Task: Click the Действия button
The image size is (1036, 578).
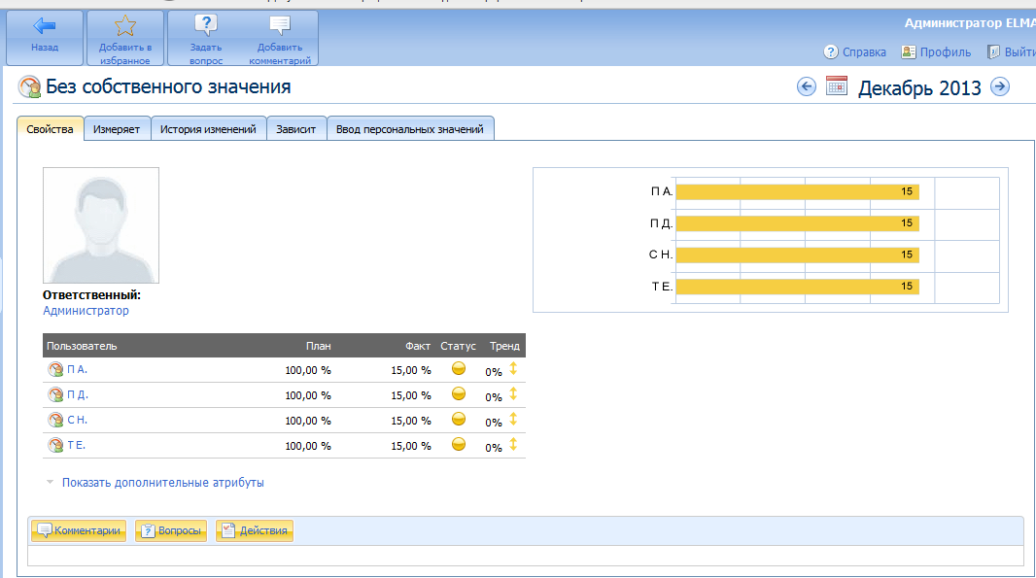Action: 254,530
